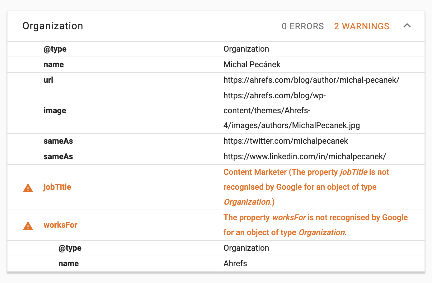Click the Content Marketer warning text

(x=255, y=172)
